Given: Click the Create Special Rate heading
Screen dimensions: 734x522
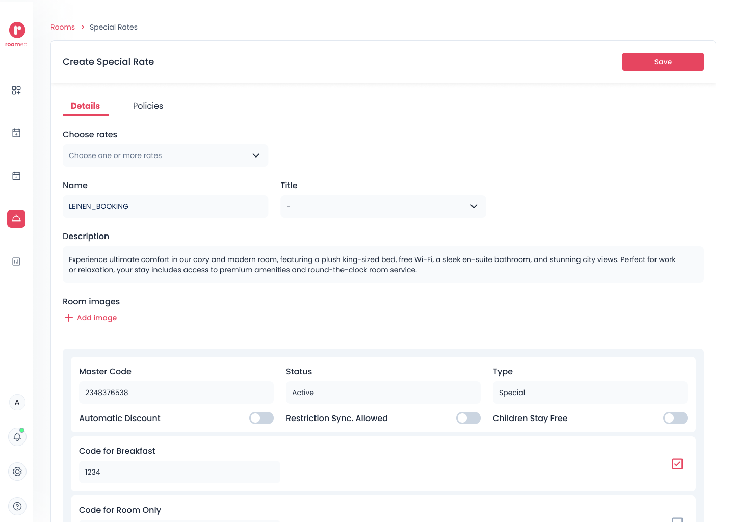Looking at the screenshot, I should pos(109,62).
